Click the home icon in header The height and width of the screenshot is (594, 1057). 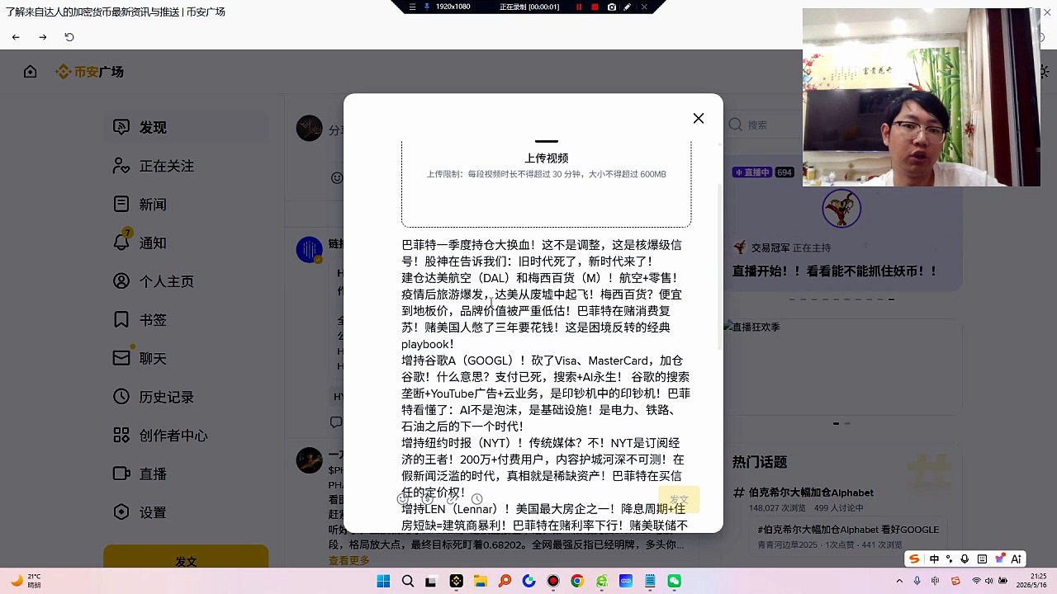pos(31,72)
